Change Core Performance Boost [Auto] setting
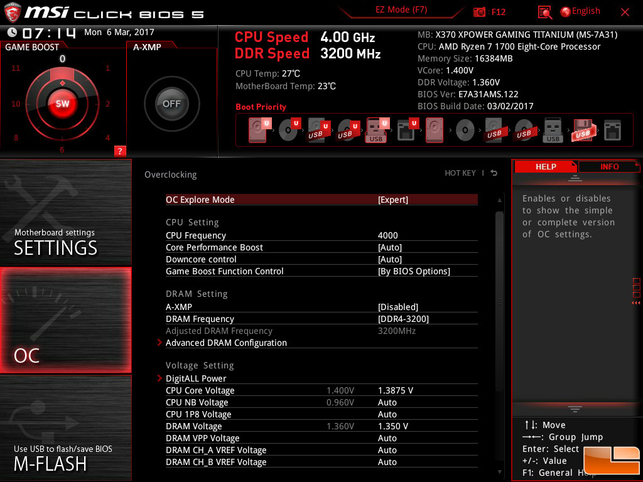The image size is (643, 482). (x=321, y=247)
